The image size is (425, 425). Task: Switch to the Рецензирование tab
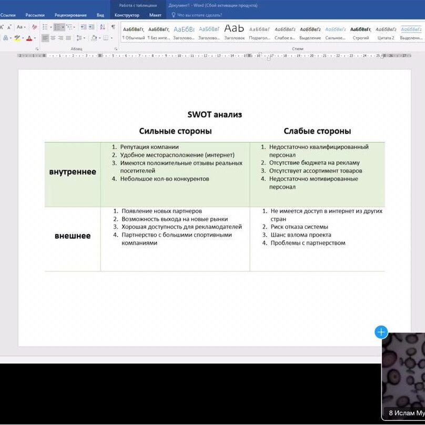pyautogui.click(x=70, y=15)
